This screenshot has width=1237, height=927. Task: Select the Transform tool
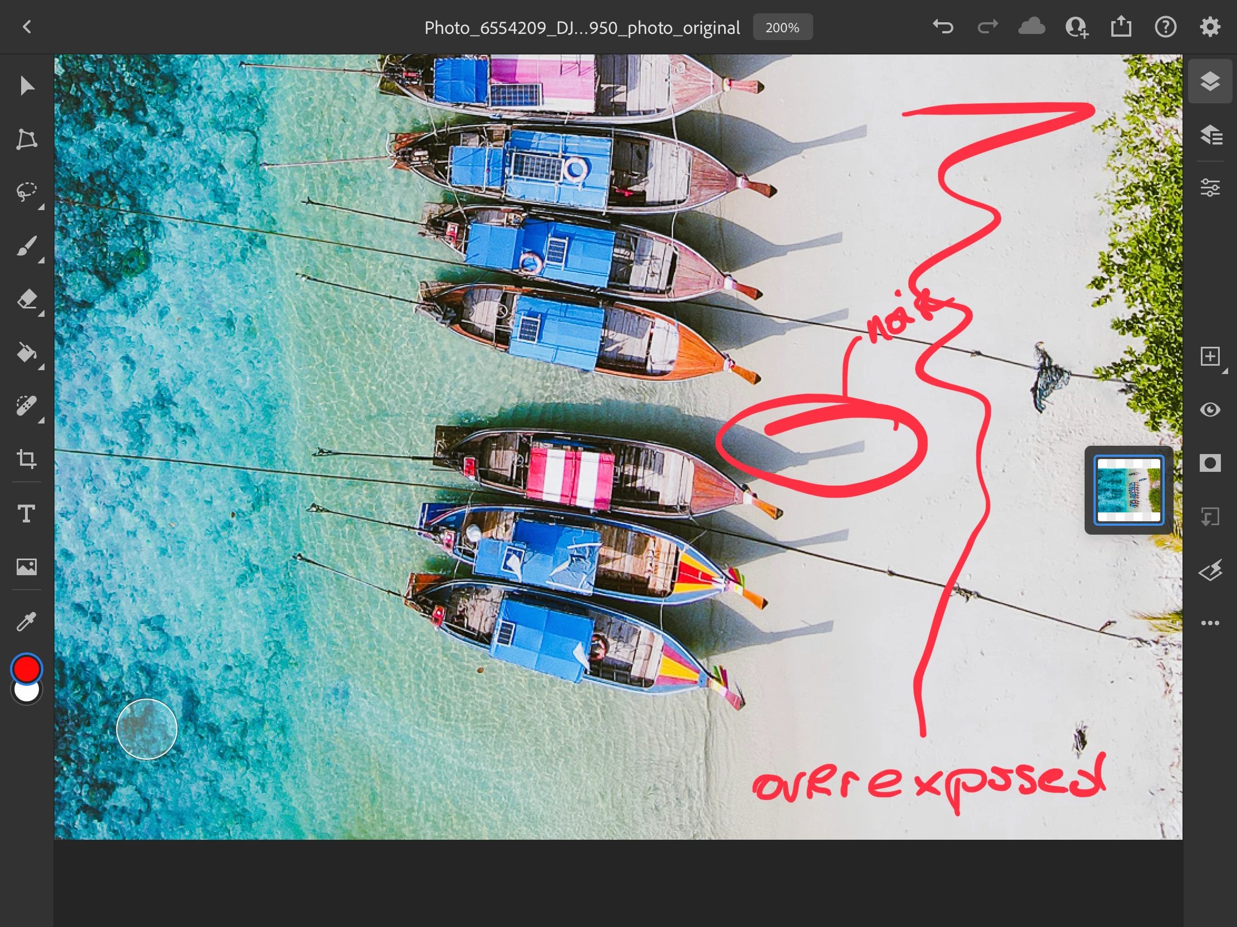point(26,139)
